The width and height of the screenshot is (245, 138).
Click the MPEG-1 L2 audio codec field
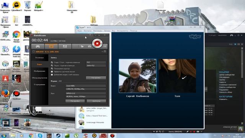point(86,93)
